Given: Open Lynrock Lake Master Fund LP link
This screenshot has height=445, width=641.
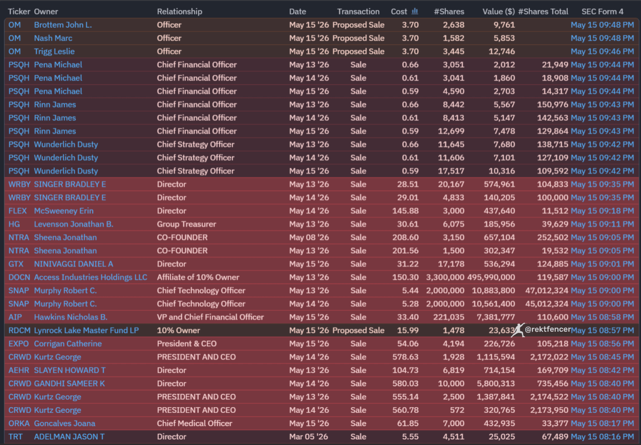Looking at the screenshot, I should [87, 330].
